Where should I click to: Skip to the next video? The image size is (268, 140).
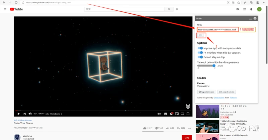pyautogui.click(x=24, y=114)
